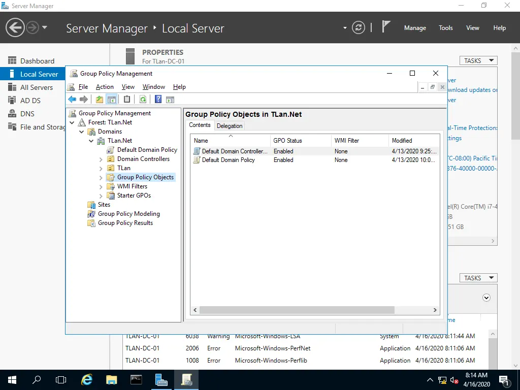
Task: Open the Action Center notification icon
Action: 504,380
